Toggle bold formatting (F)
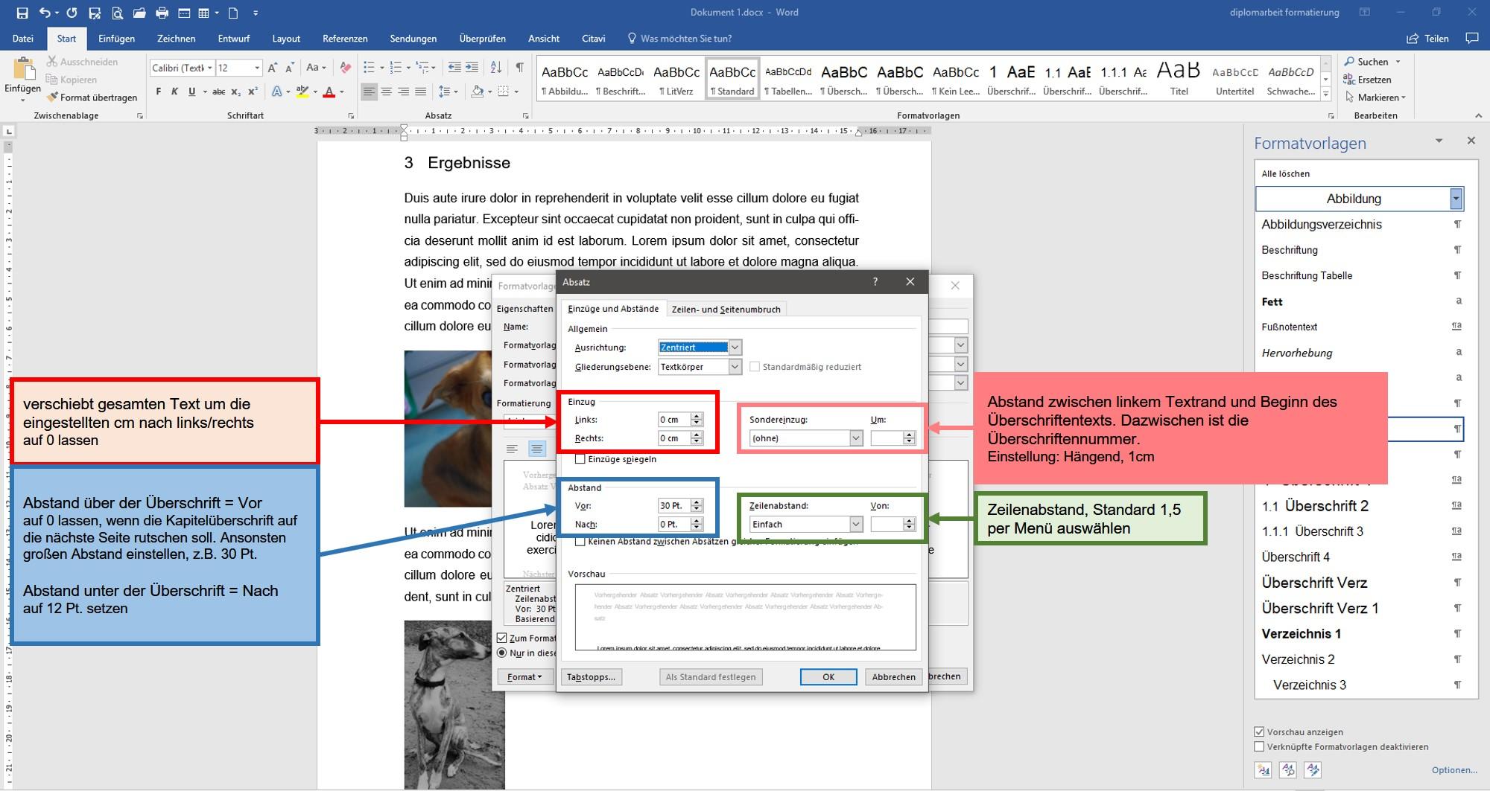 coord(158,92)
